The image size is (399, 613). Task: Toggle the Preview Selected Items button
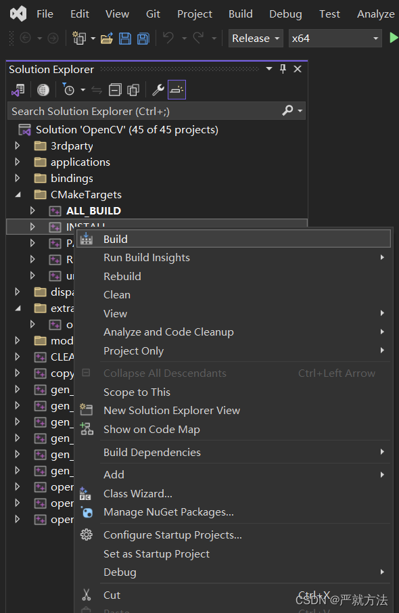coord(177,89)
